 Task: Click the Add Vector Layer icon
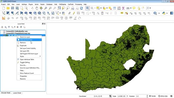click(4, 13)
